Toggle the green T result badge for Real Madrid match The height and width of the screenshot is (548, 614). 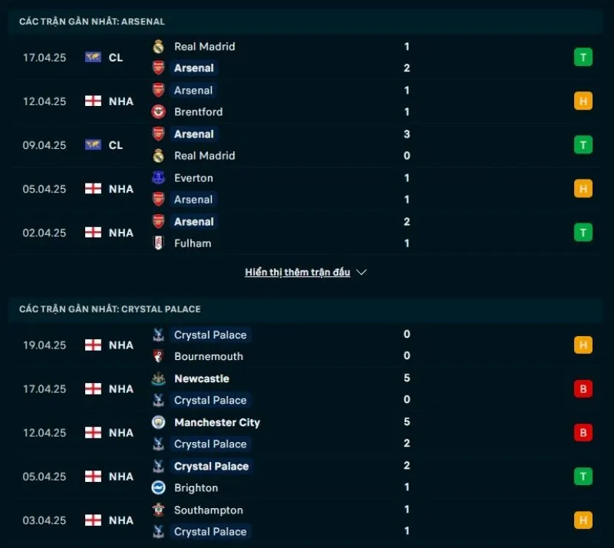coord(583,57)
